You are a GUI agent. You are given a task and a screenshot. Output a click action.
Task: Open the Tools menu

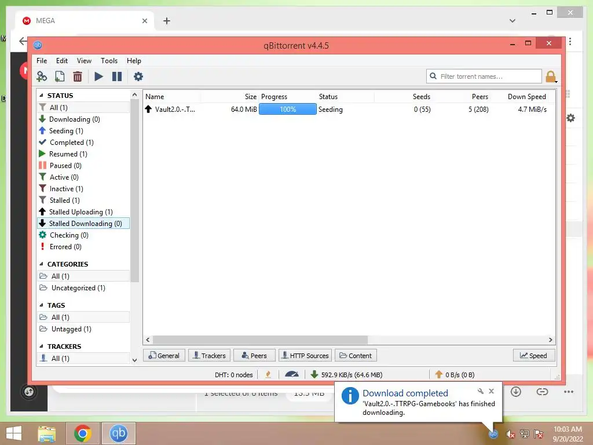(109, 60)
